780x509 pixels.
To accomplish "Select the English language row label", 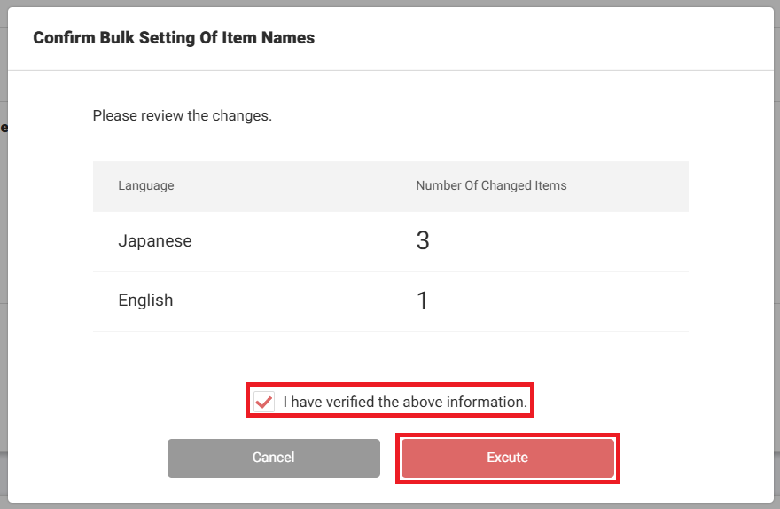I will pyautogui.click(x=145, y=301).
